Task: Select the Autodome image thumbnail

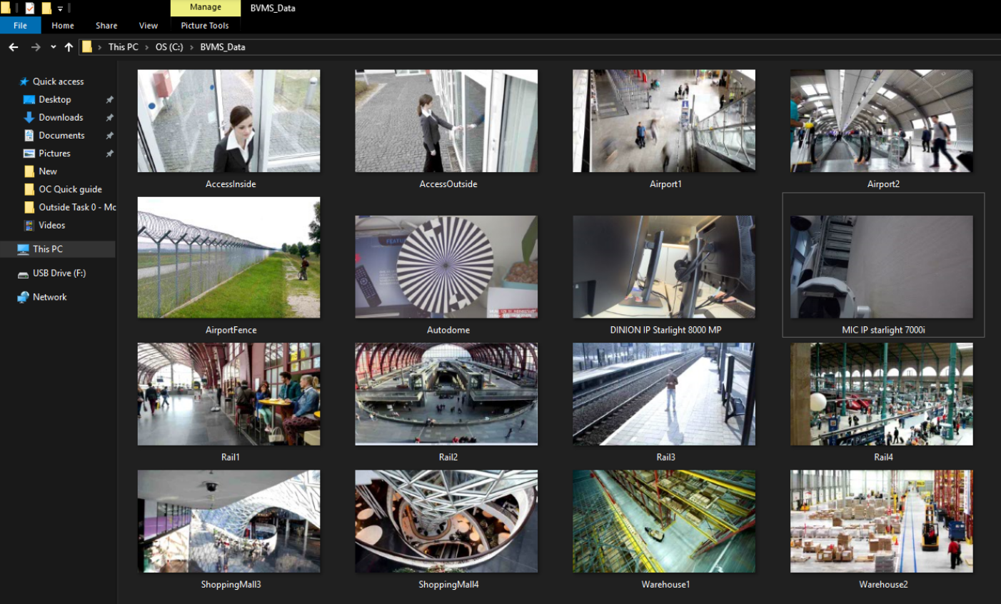Action: click(x=446, y=267)
